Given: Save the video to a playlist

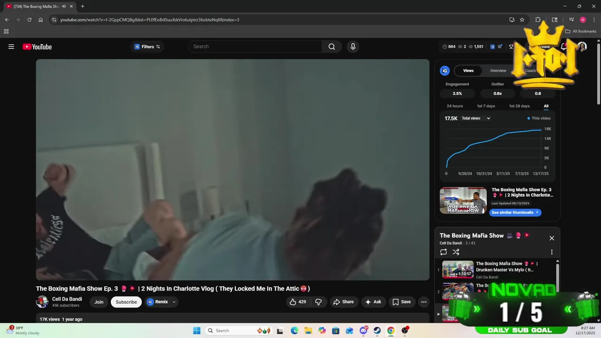Looking at the screenshot, I should click(402, 302).
